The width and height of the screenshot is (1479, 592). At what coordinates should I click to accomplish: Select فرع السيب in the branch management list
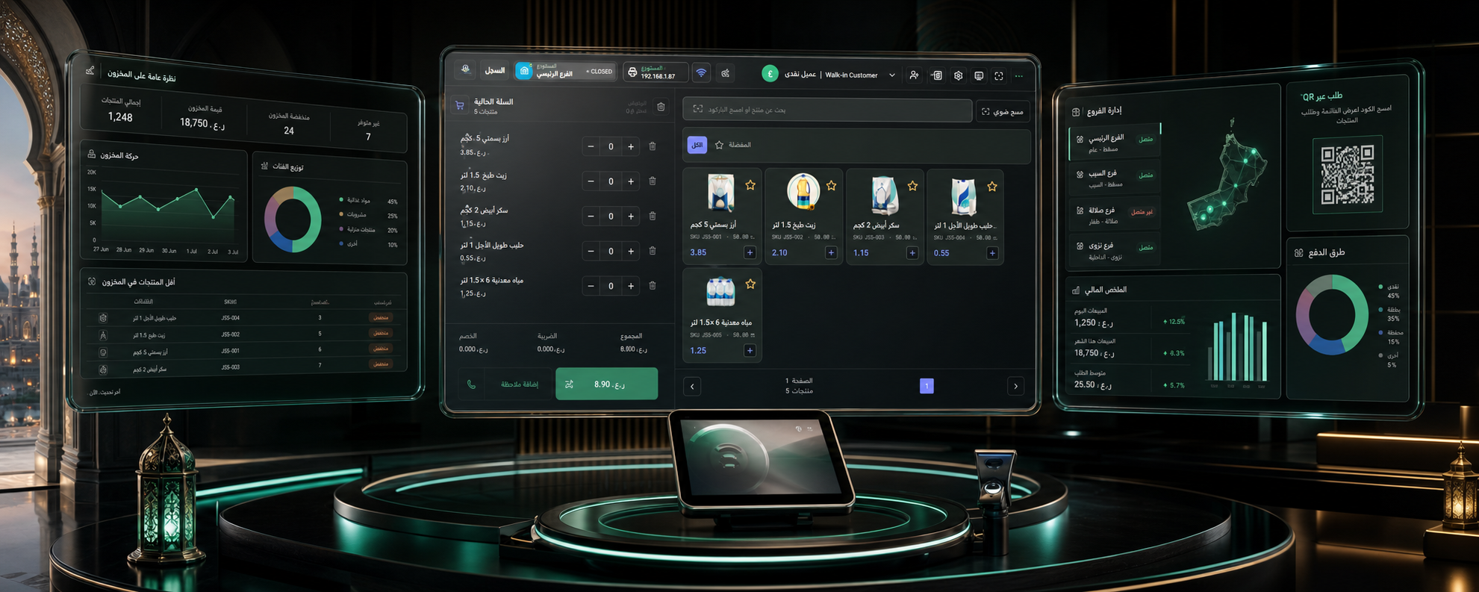[1114, 178]
